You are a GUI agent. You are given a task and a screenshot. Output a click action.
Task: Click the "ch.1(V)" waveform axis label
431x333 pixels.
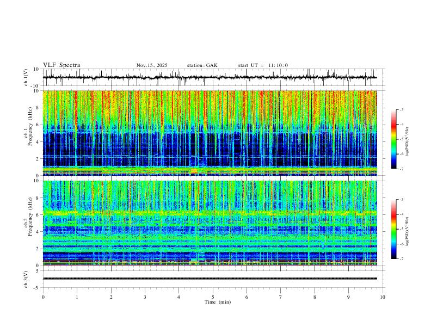coord(26,77)
